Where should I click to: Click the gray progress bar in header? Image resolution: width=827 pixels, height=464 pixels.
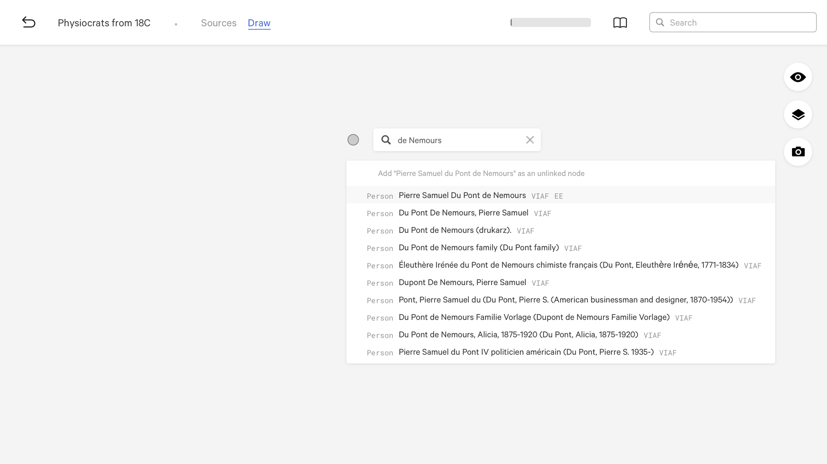[x=550, y=23]
